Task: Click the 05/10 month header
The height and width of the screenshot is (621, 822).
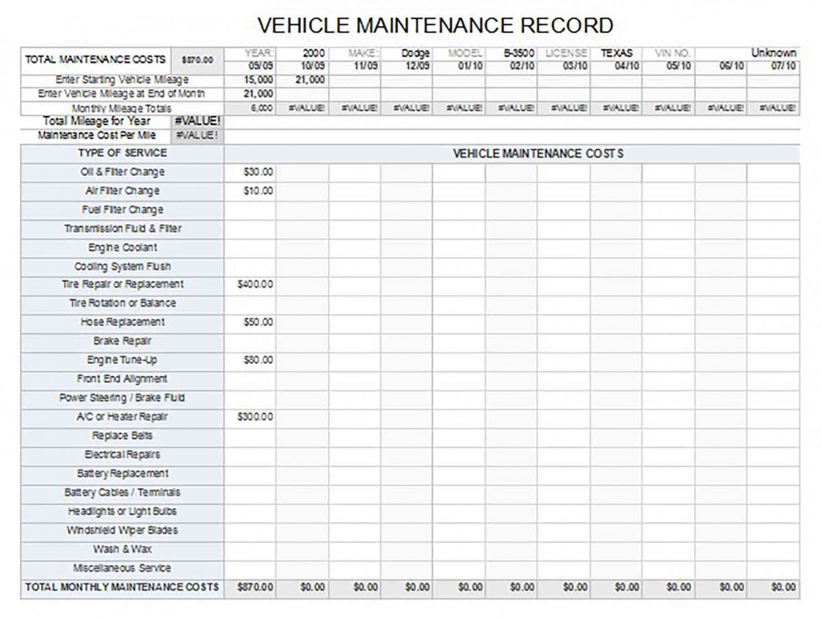Action: [669, 66]
